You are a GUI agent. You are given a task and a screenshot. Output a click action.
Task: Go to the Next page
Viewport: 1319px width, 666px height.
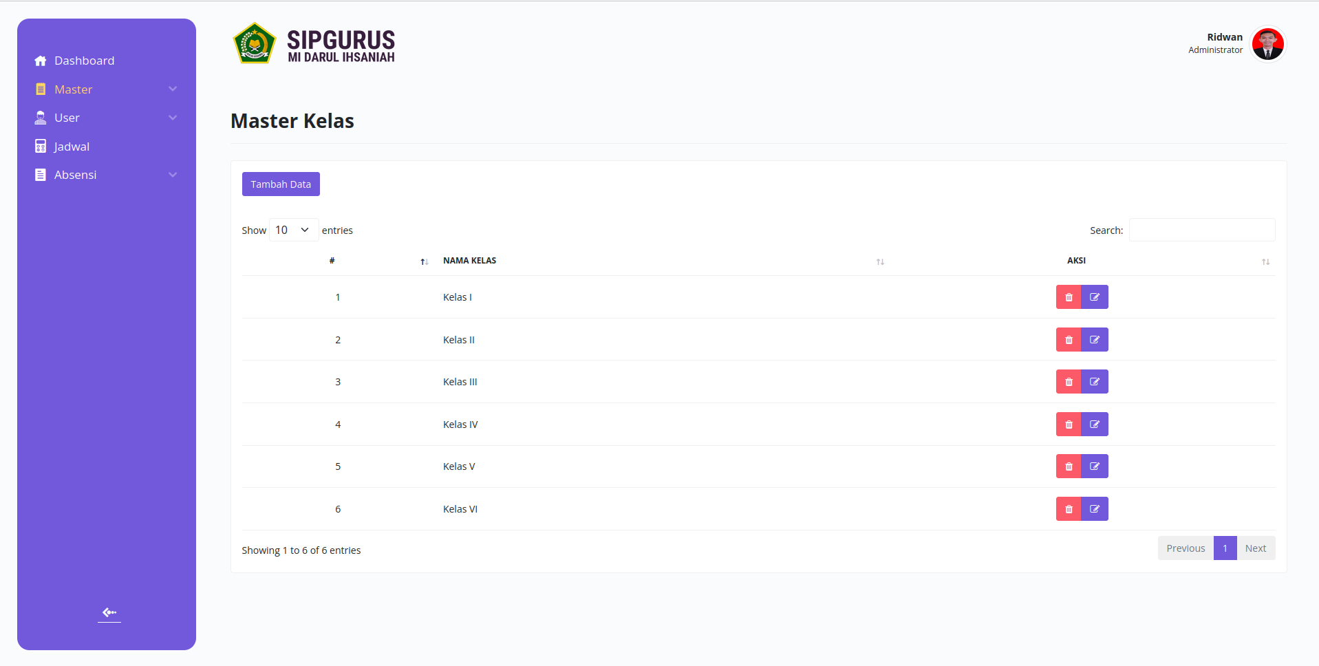pyautogui.click(x=1256, y=548)
